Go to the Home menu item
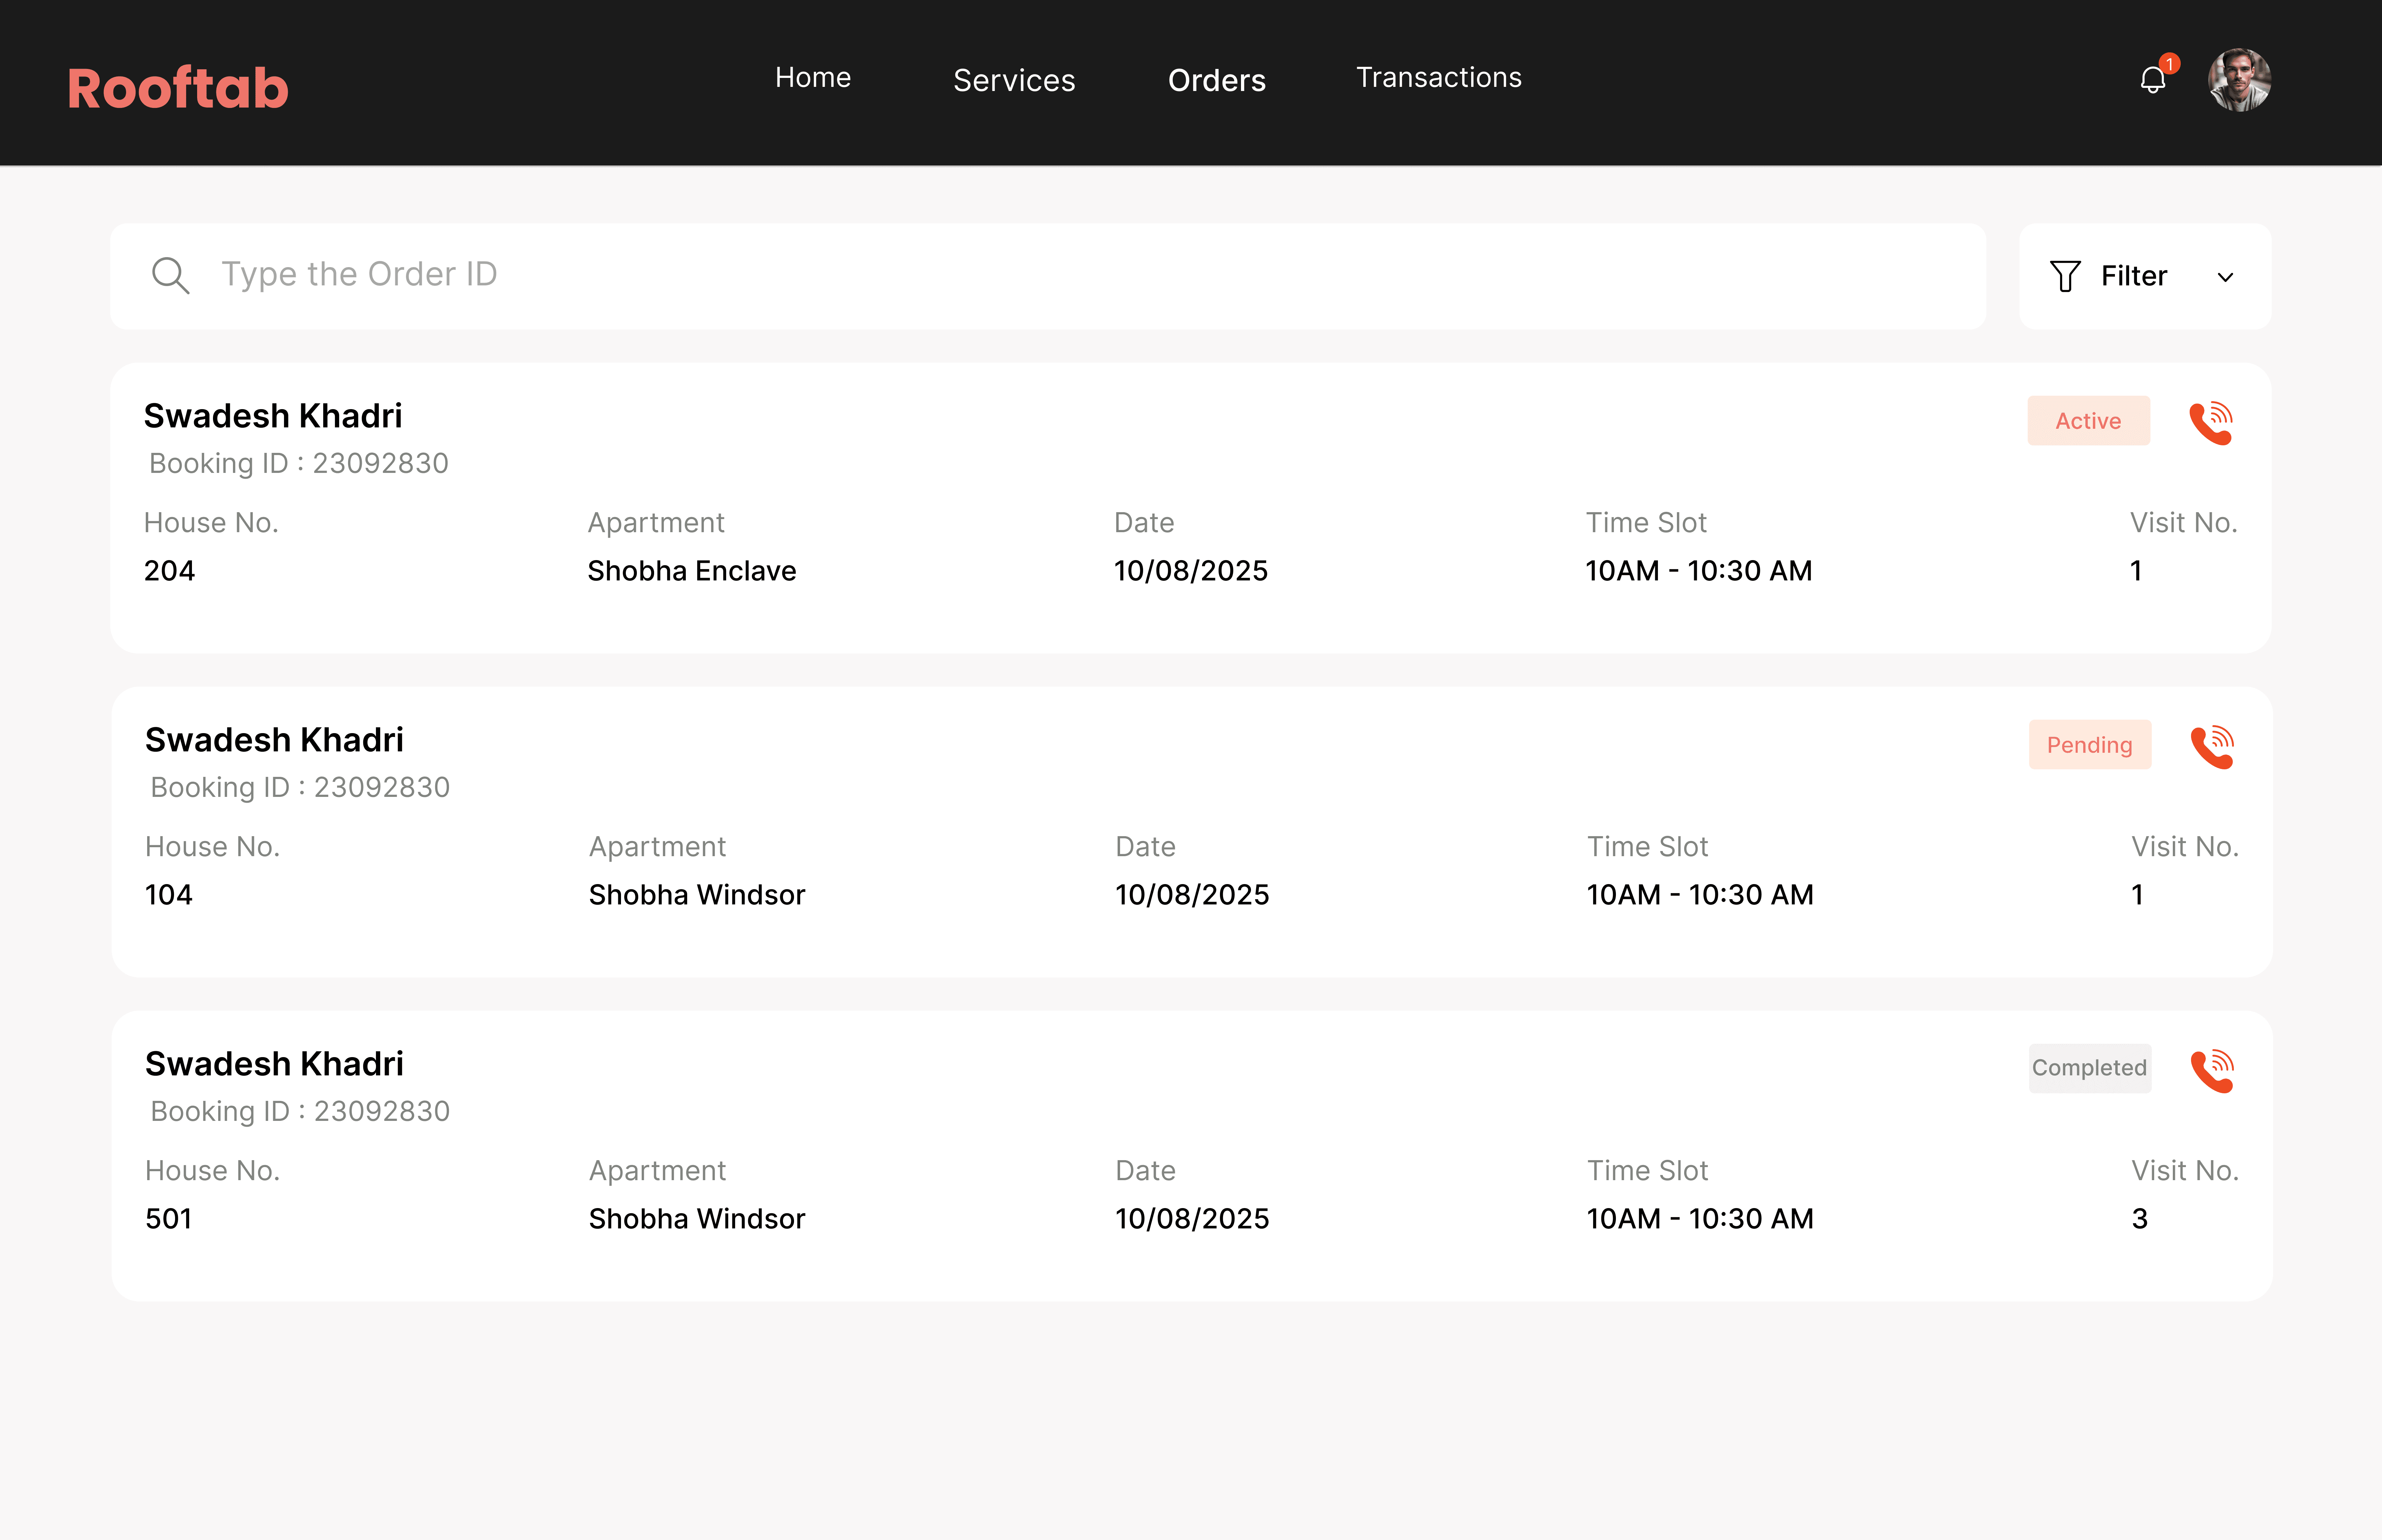Screen dimensions: 2382x1540 (x=813, y=78)
